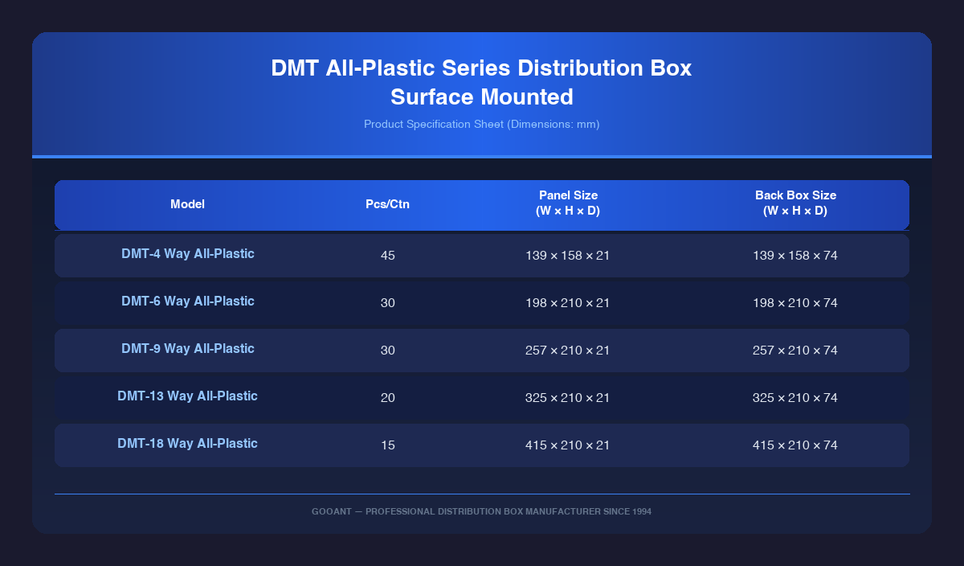
Task: Click back box size 198 × 210 × 74
Action: [x=795, y=303]
